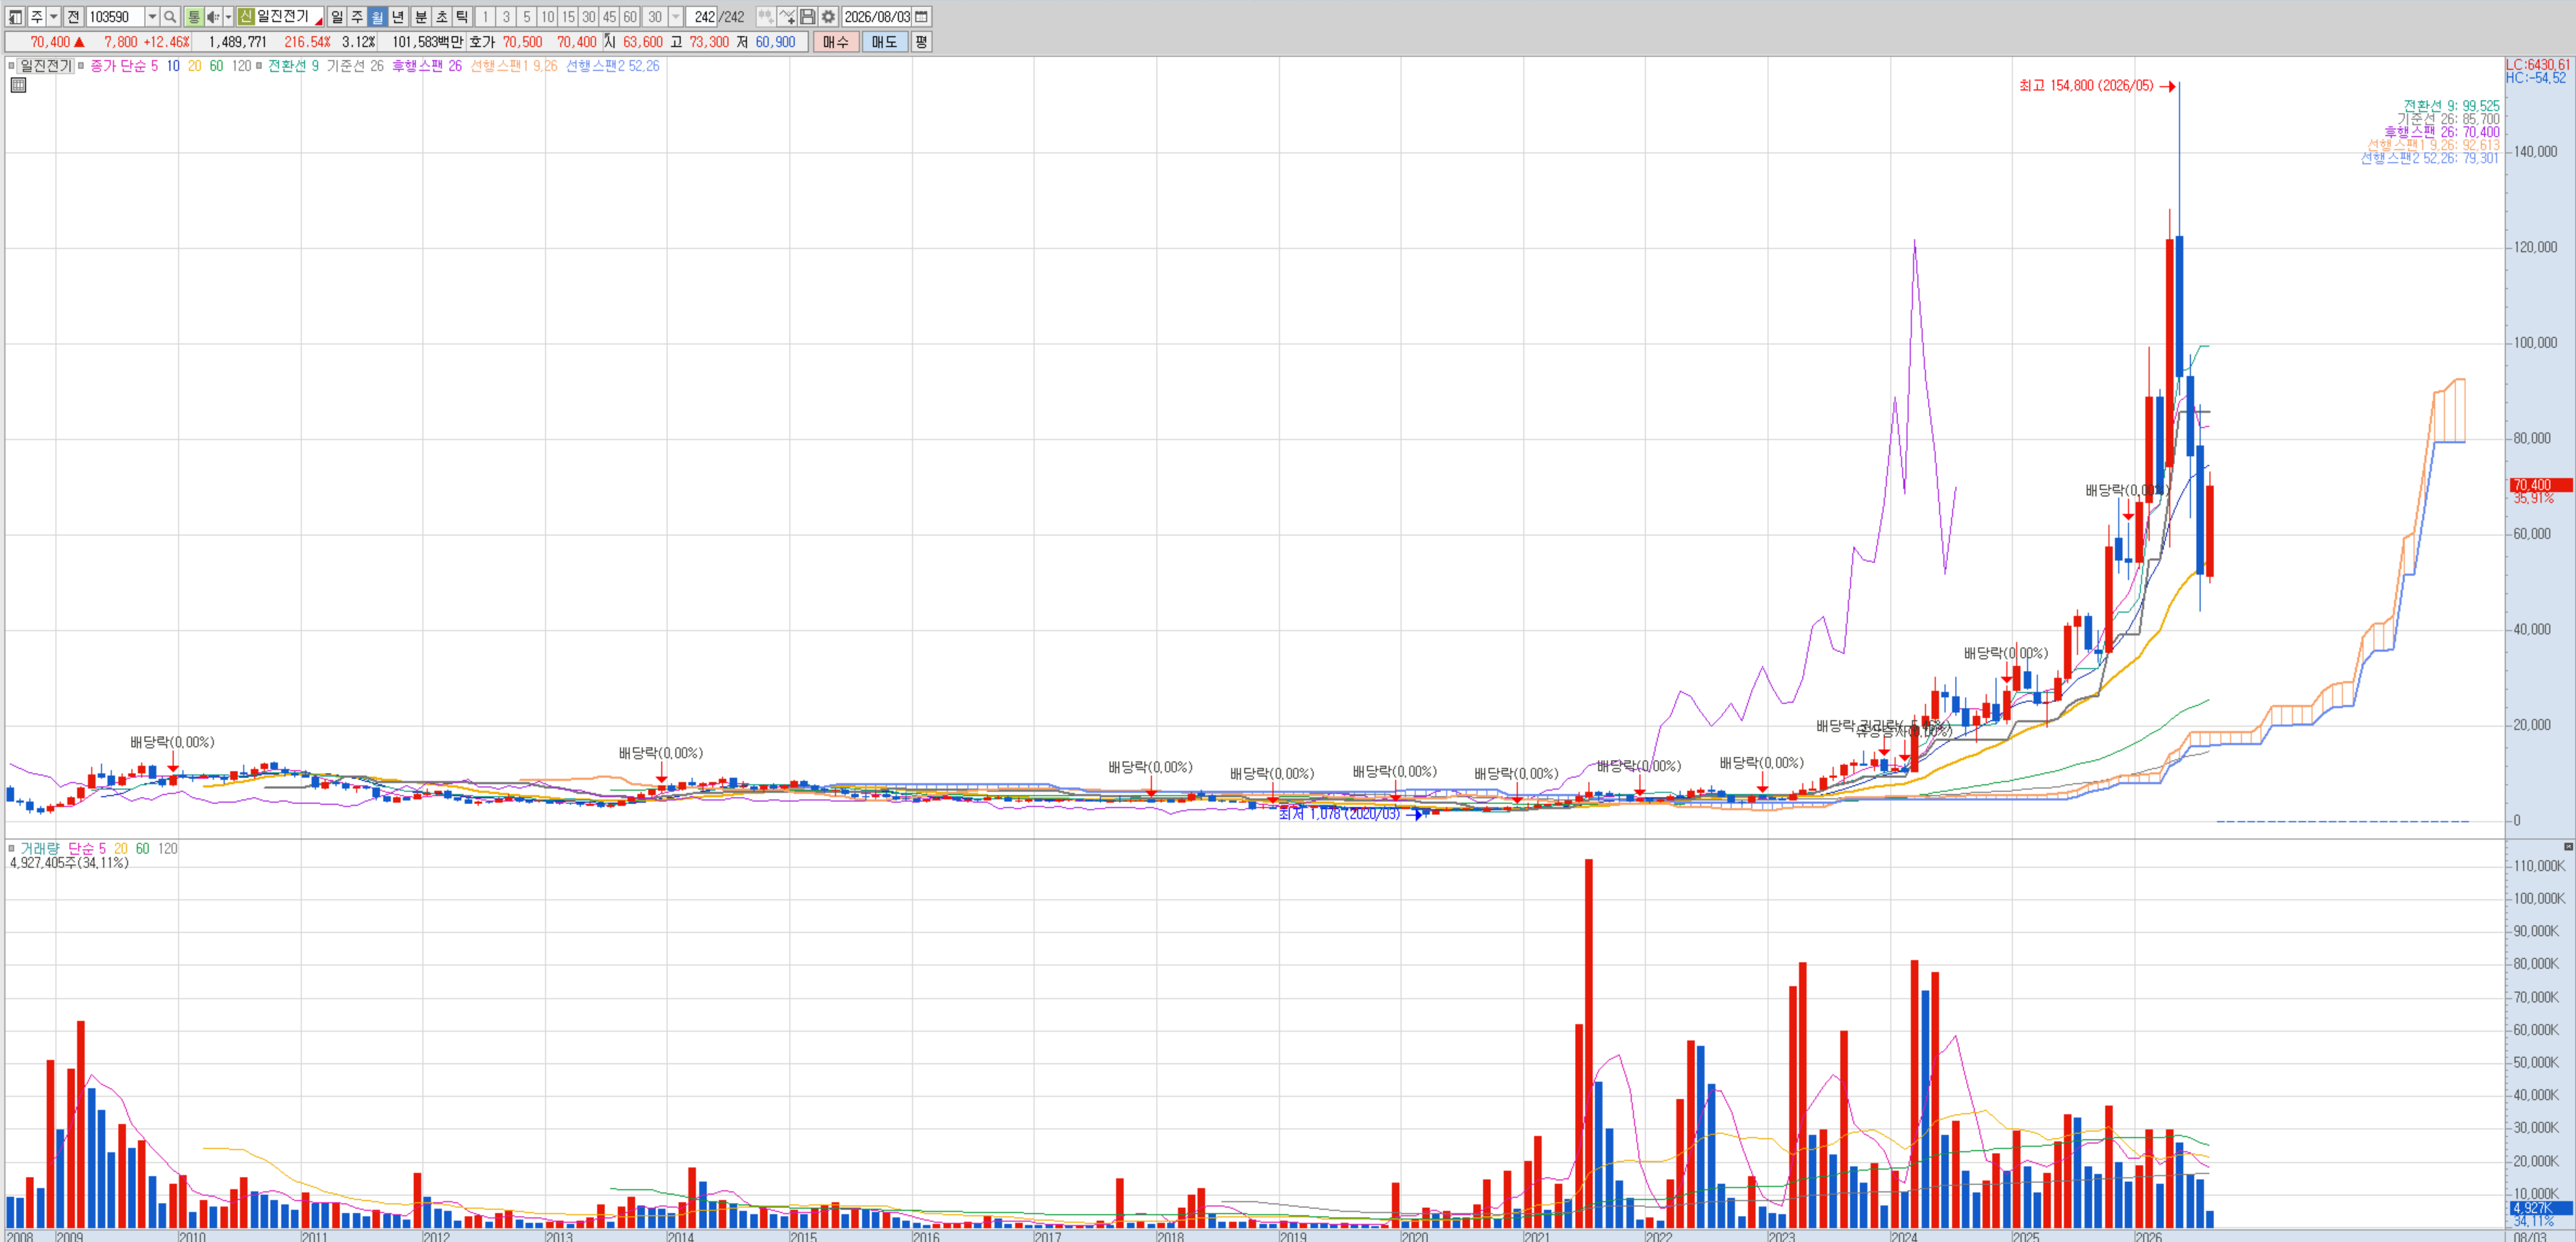
Task: Toggle the 거래량 volume indicator checkbox
Action: click(x=12, y=849)
